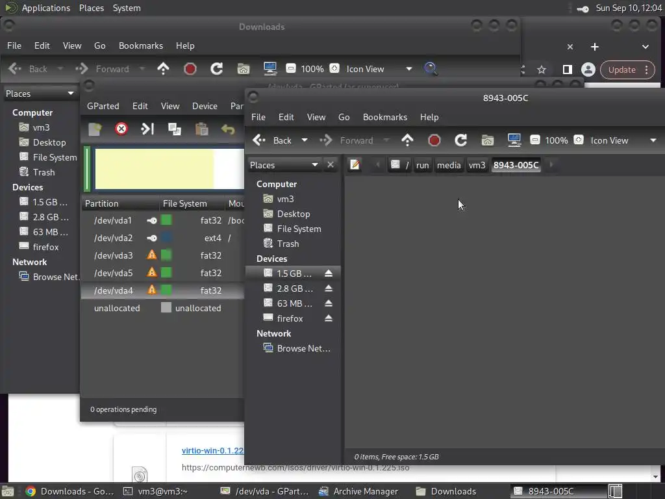This screenshot has width=665, height=499.
Task: Close the Places sidebar in 8943-005C
Action: click(331, 164)
